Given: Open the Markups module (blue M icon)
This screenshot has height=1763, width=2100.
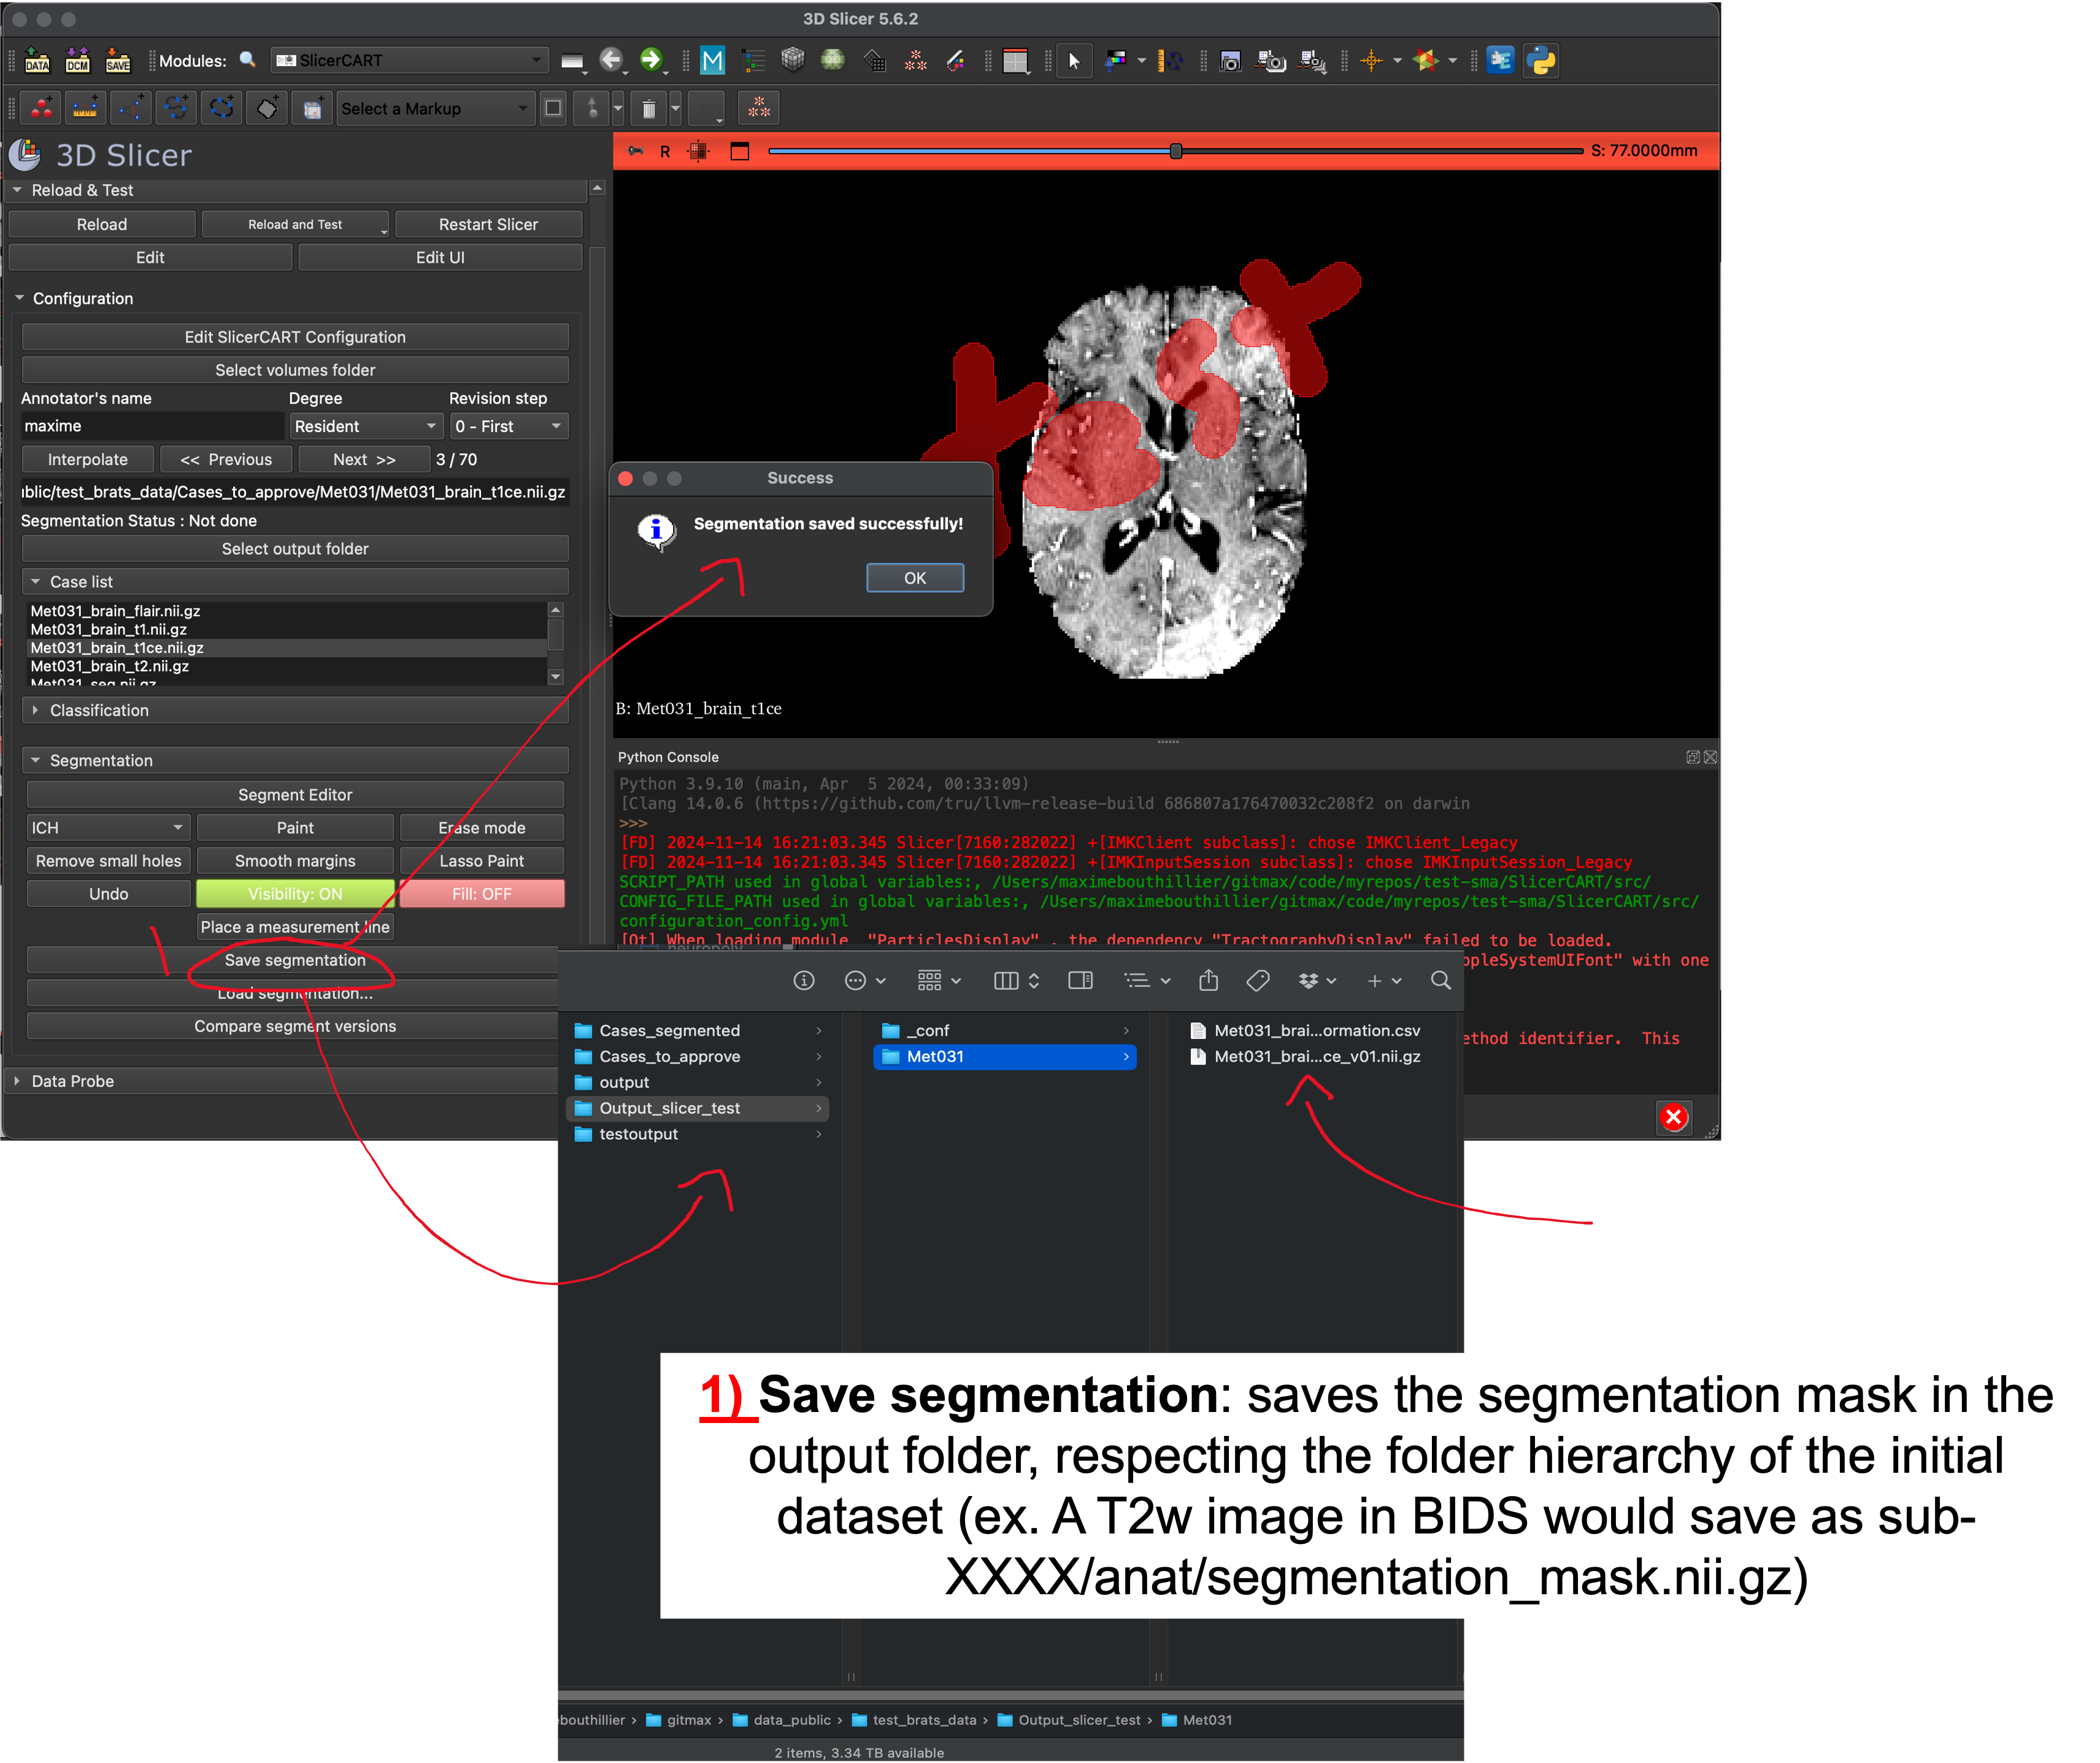Looking at the screenshot, I should (x=712, y=61).
